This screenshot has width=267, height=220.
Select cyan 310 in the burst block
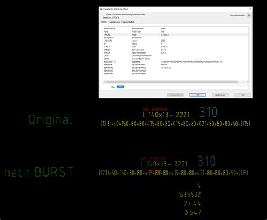point(206,161)
